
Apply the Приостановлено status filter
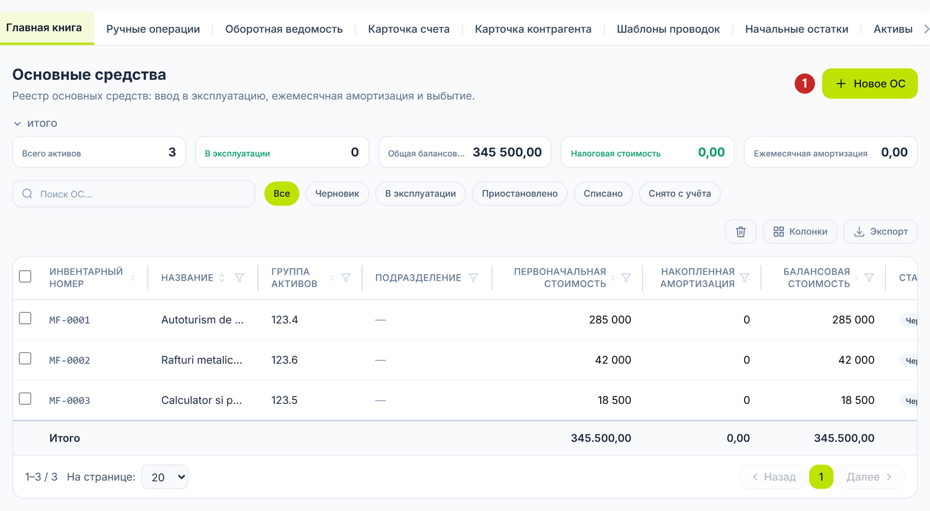coord(520,194)
